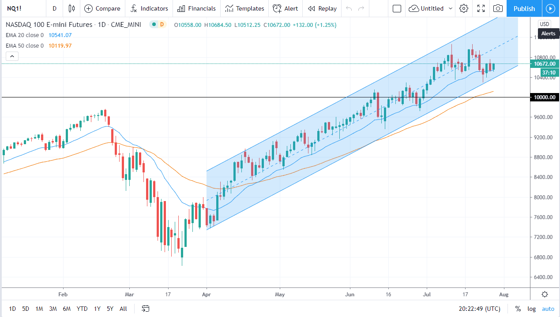560x317 pixels.
Task: Switch to the Financials tab
Action: point(196,8)
